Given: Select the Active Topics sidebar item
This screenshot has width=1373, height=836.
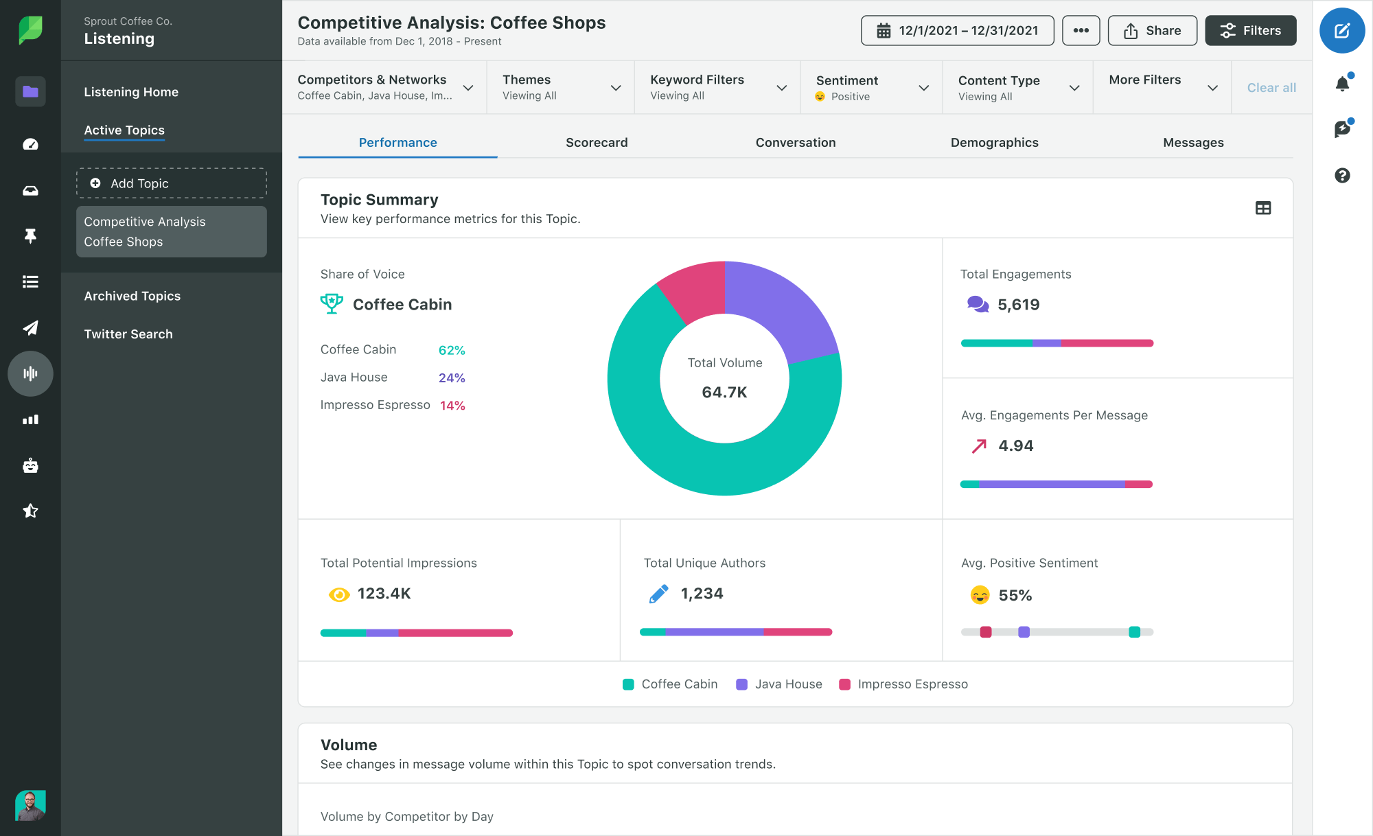Looking at the screenshot, I should (124, 129).
